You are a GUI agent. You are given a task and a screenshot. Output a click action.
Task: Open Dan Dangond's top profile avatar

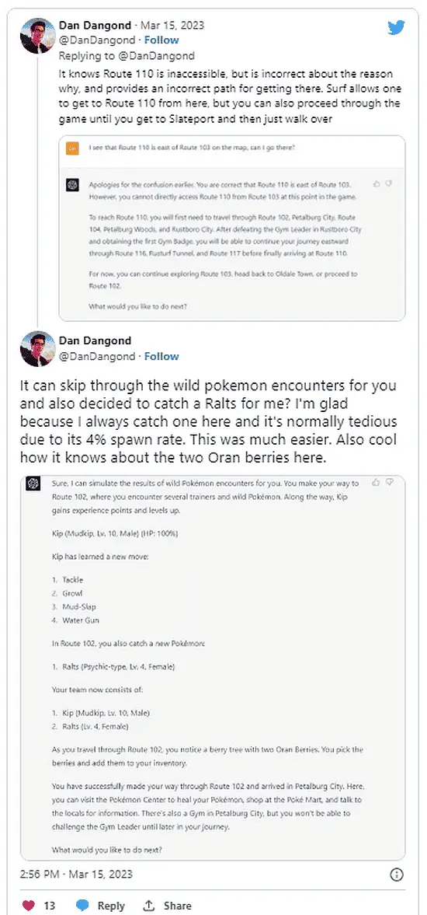pyautogui.click(x=38, y=36)
